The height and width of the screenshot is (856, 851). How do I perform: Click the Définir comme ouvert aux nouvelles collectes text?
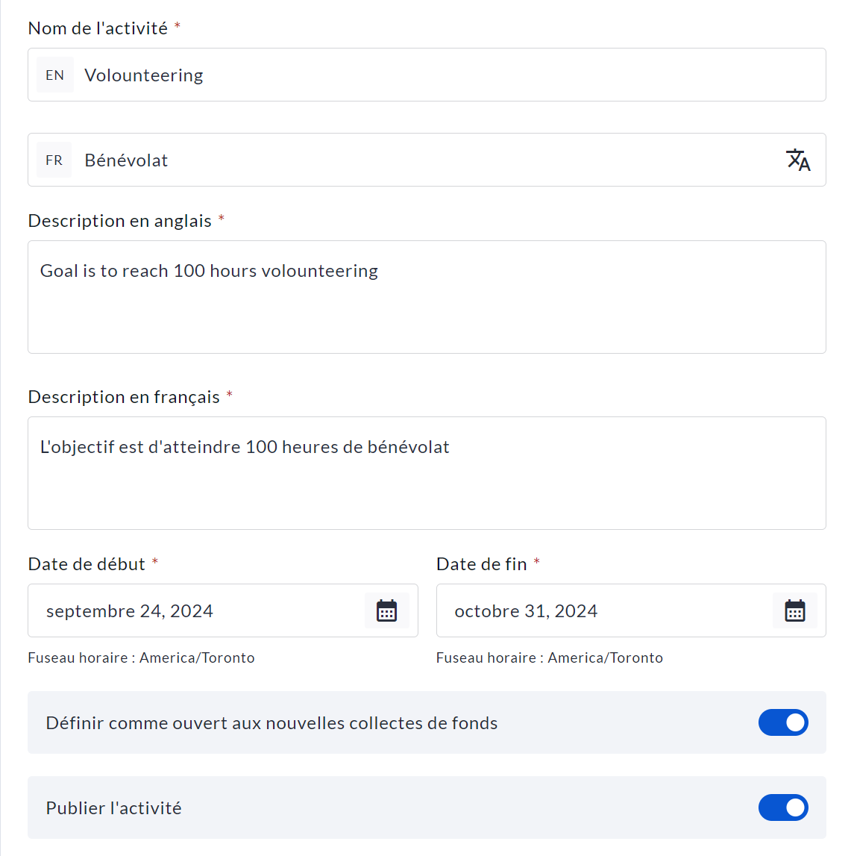click(x=271, y=722)
